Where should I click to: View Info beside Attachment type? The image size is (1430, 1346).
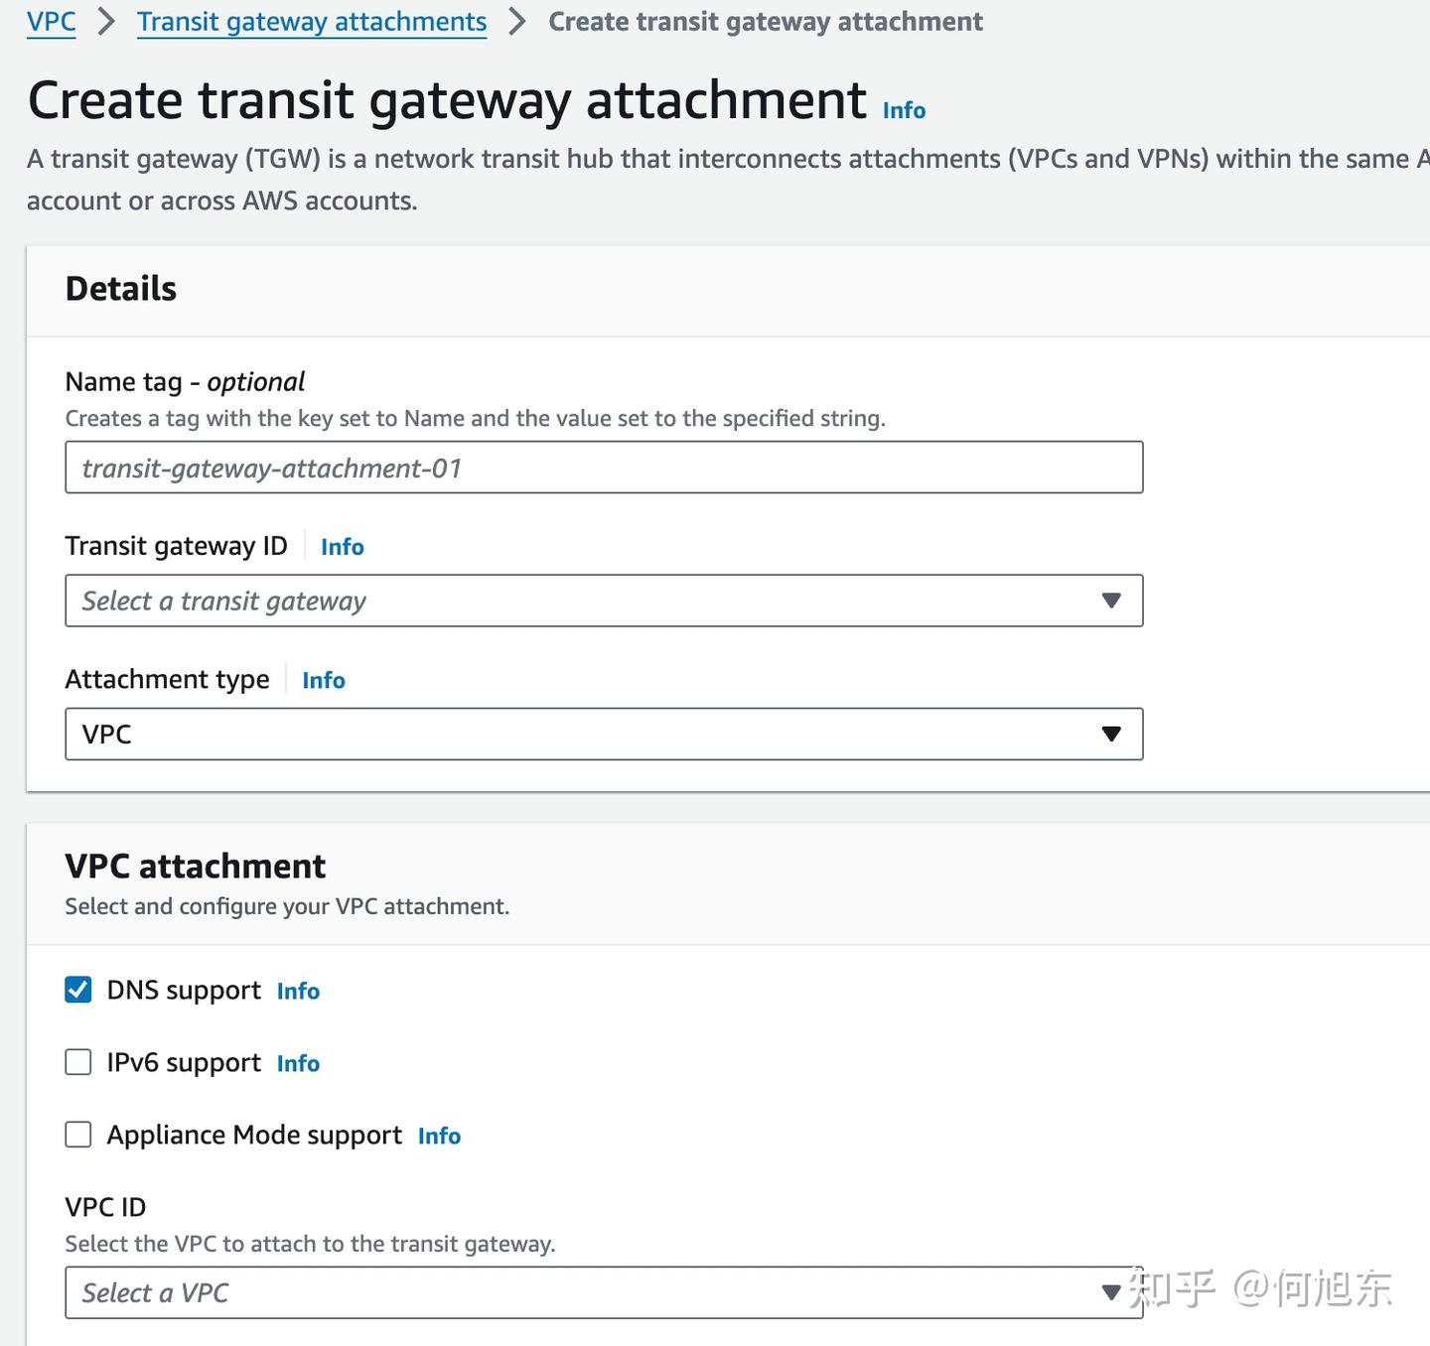(x=323, y=680)
